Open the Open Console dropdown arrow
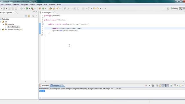 183,86
